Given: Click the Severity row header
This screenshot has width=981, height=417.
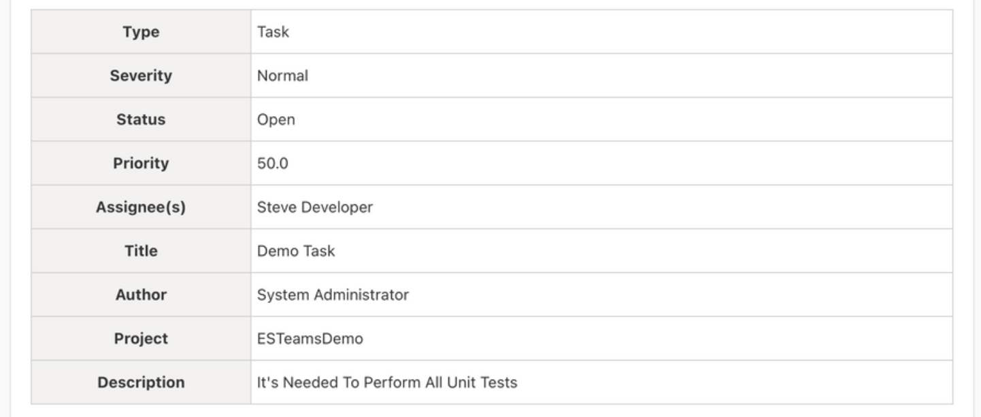Looking at the screenshot, I should pos(141,75).
